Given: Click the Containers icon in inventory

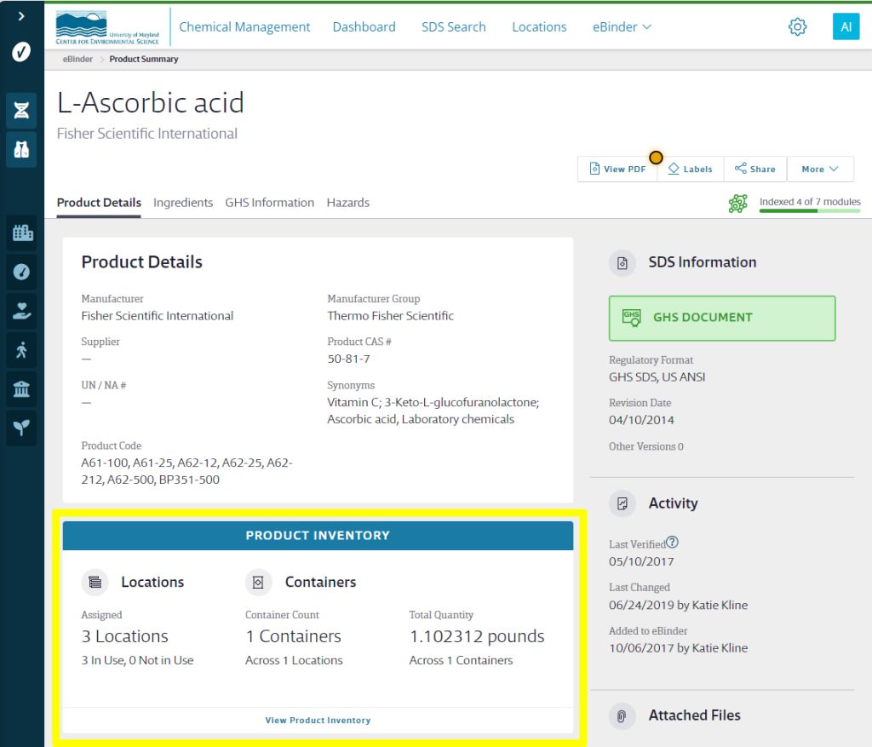Looking at the screenshot, I should tap(258, 583).
